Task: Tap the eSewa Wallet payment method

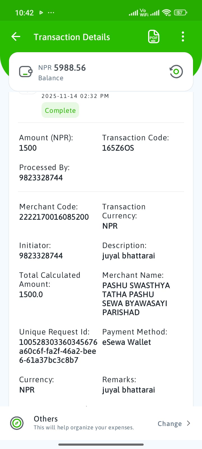Action: [127, 342]
